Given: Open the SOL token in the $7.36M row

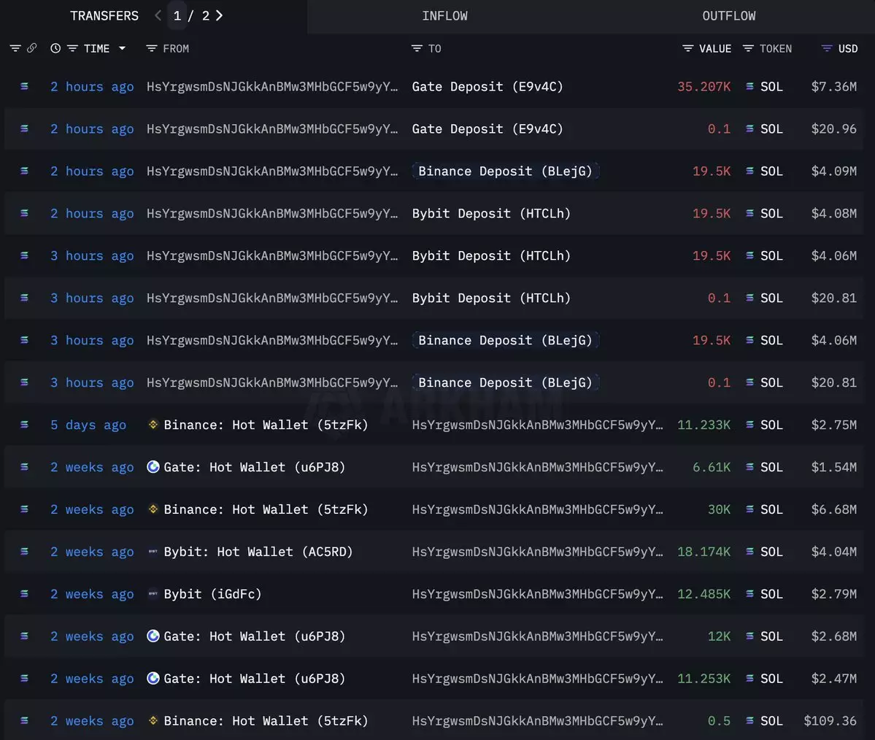Looking at the screenshot, I should pos(771,87).
